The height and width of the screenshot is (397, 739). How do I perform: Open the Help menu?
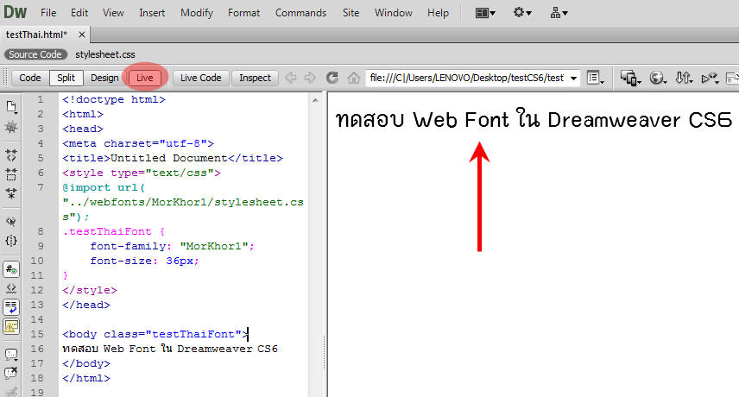coord(438,13)
